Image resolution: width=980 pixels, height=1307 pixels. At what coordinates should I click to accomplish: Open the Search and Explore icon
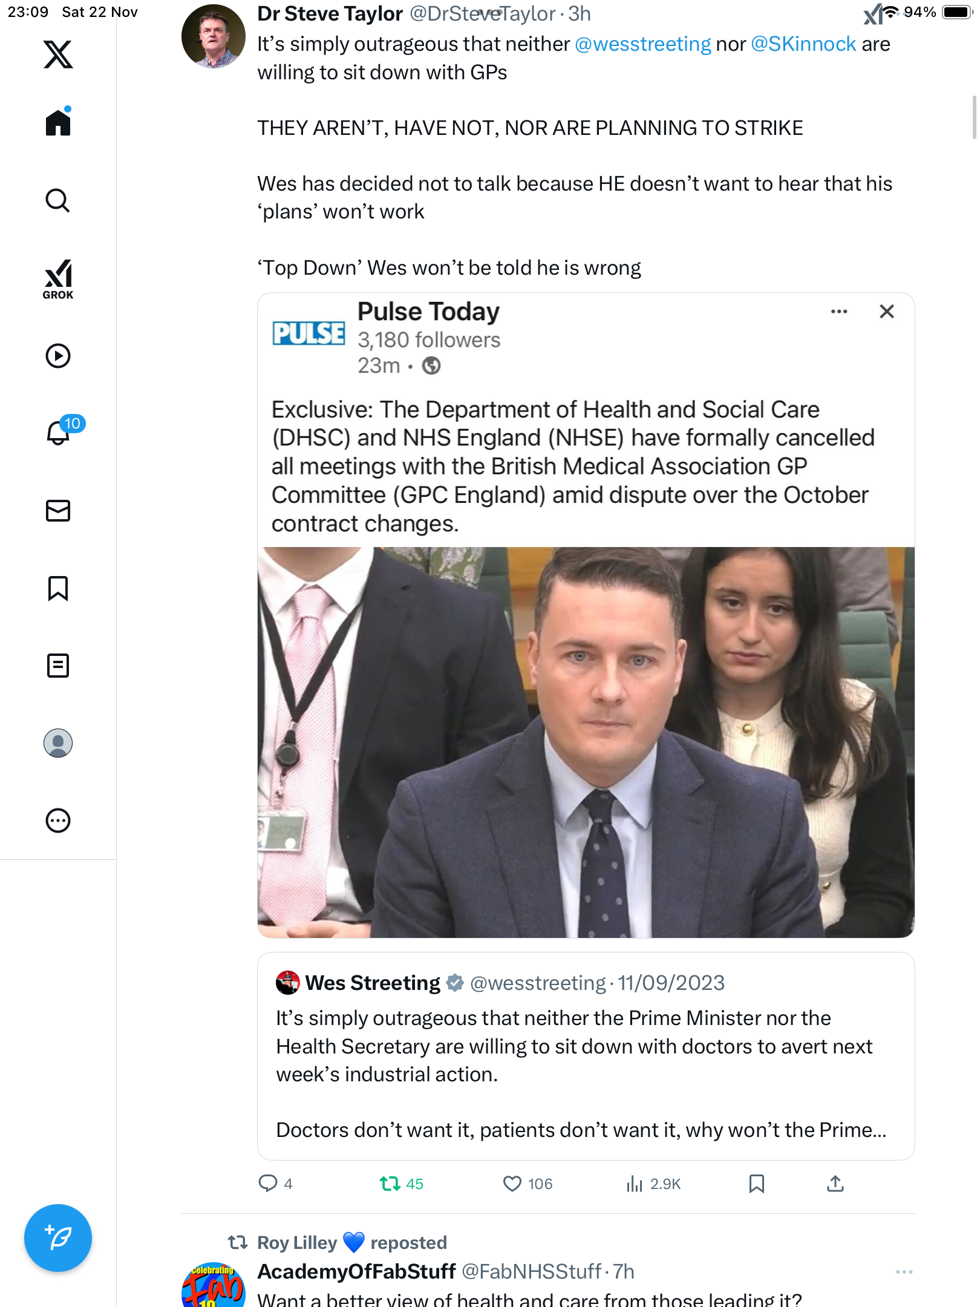(58, 200)
